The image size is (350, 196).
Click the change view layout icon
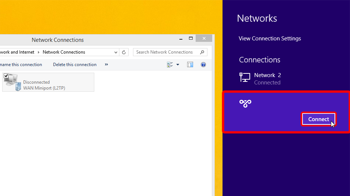(170, 65)
